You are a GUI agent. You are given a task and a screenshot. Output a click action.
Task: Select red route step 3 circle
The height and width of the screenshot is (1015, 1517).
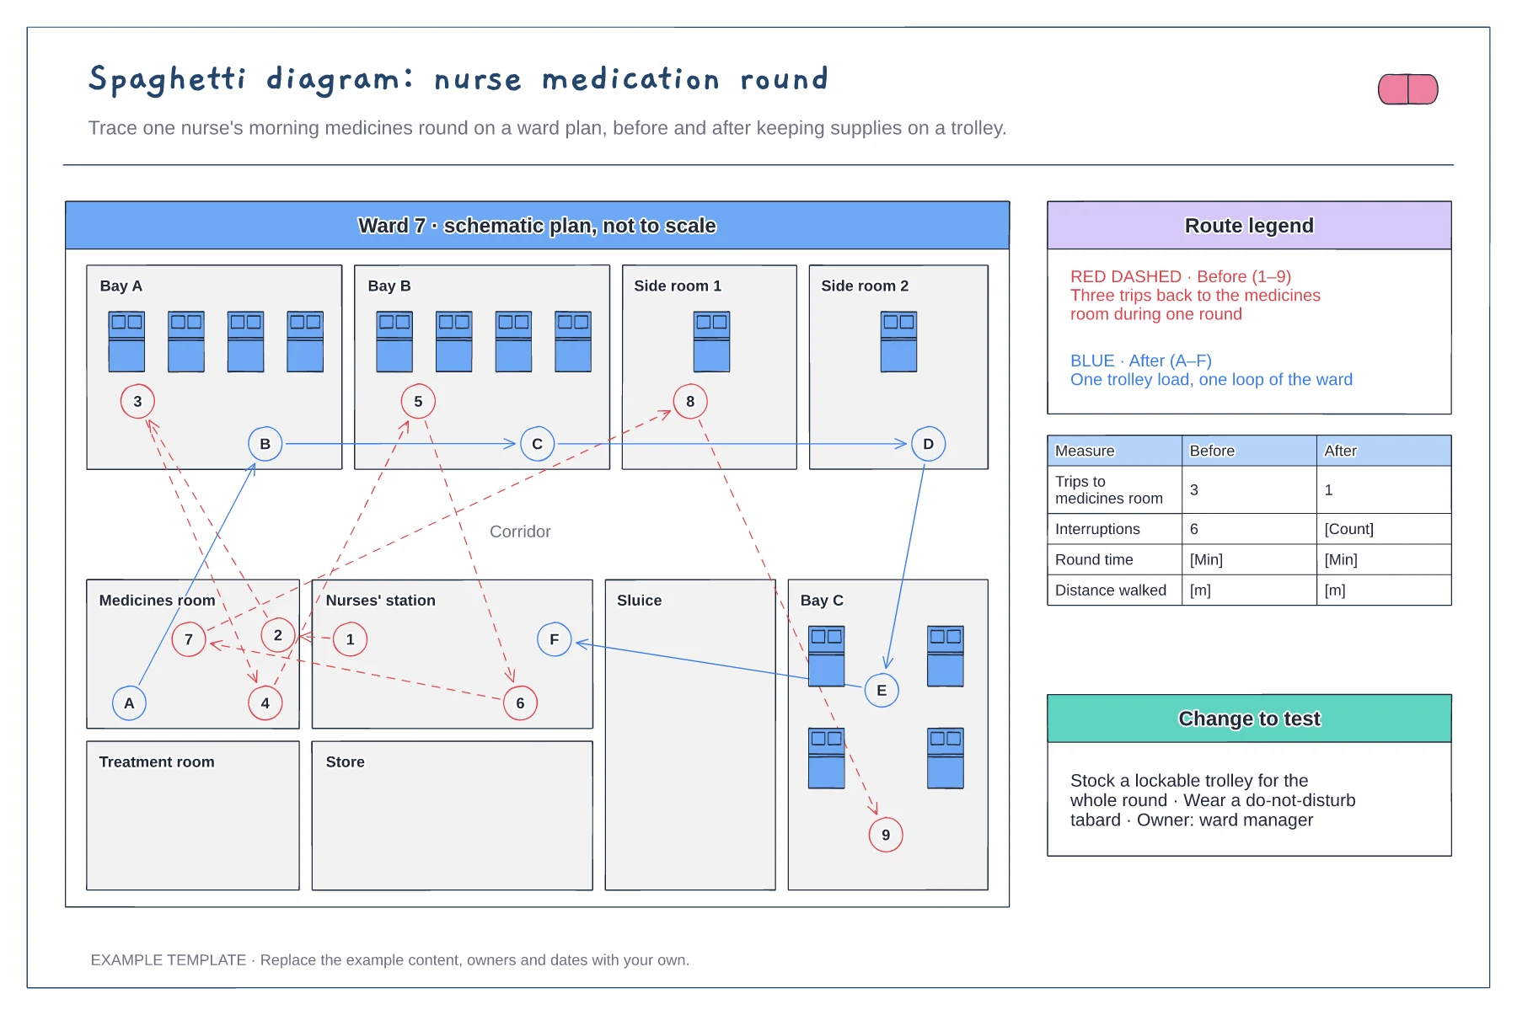(x=137, y=401)
